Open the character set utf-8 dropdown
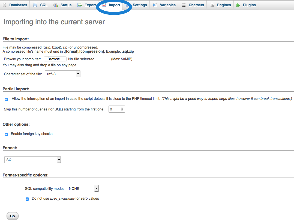294x222 pixels. (63, 74)
